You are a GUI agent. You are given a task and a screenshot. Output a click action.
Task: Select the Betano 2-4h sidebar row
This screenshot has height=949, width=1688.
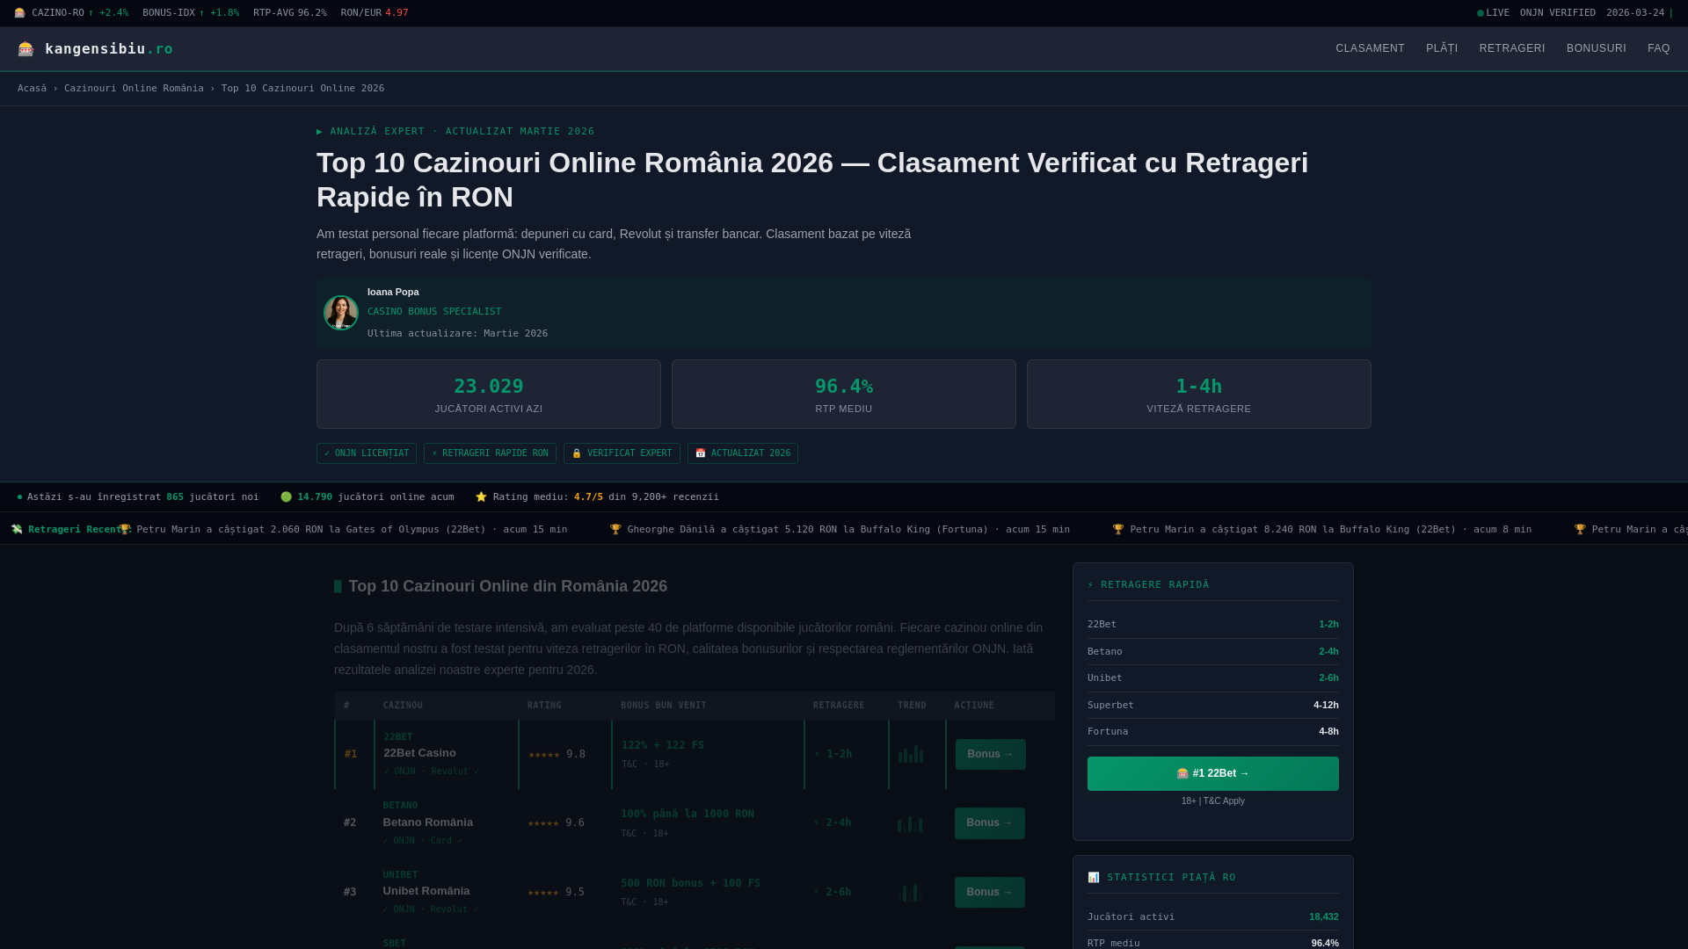(x=1213, y=652)
